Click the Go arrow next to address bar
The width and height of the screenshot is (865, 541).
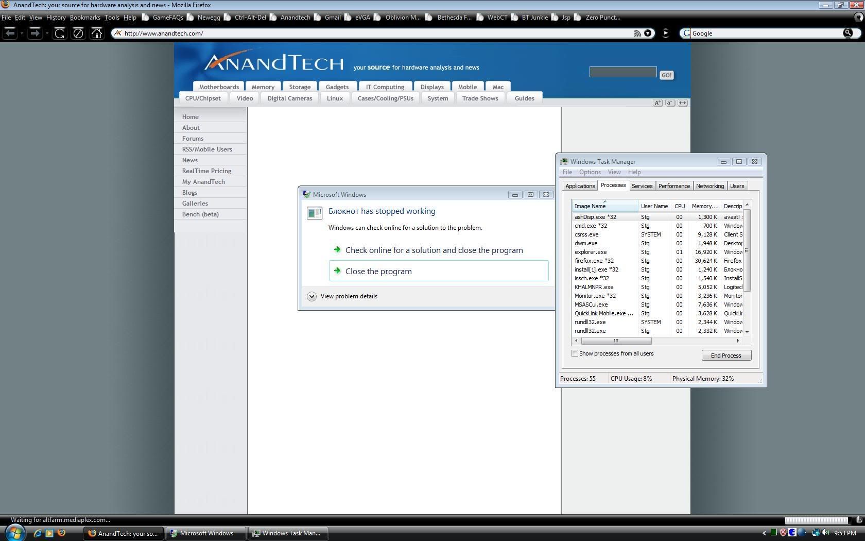coord(666,33)
